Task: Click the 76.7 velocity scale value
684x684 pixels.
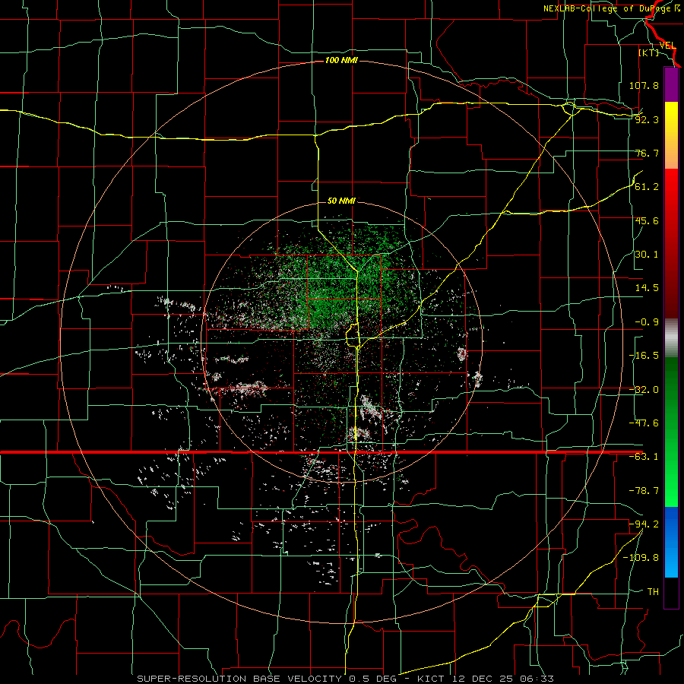Action: (x=647, y=153)
